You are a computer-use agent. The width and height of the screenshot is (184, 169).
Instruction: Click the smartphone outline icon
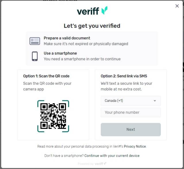(x=35, y=56)
